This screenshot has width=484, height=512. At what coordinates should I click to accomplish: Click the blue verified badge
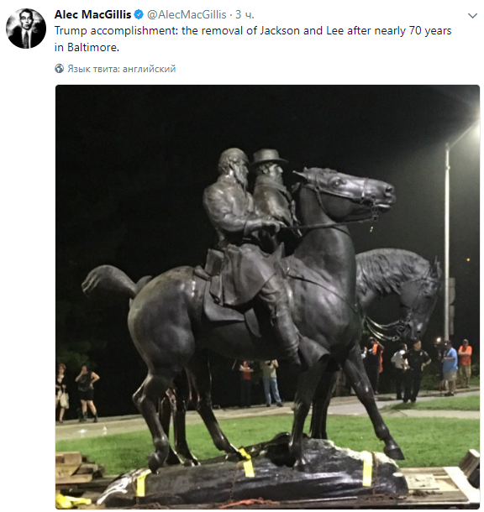[139, 14]
